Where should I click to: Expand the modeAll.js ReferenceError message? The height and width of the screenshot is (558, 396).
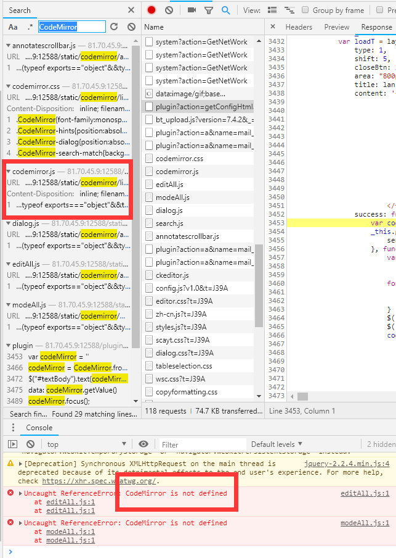point(20,523)
